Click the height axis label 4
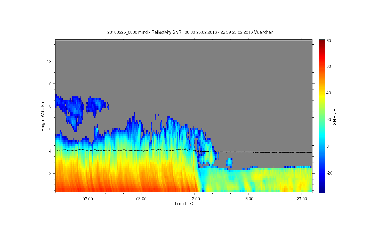This screenshot has width=387, height=232. point(51,151)
